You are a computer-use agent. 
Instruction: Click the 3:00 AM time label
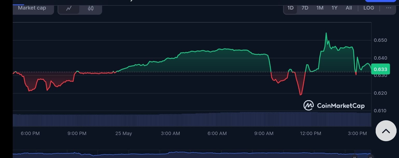[170, 133]
